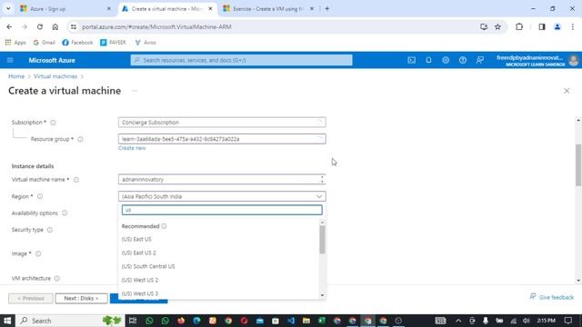Open the notifications bell

(428, 60)
